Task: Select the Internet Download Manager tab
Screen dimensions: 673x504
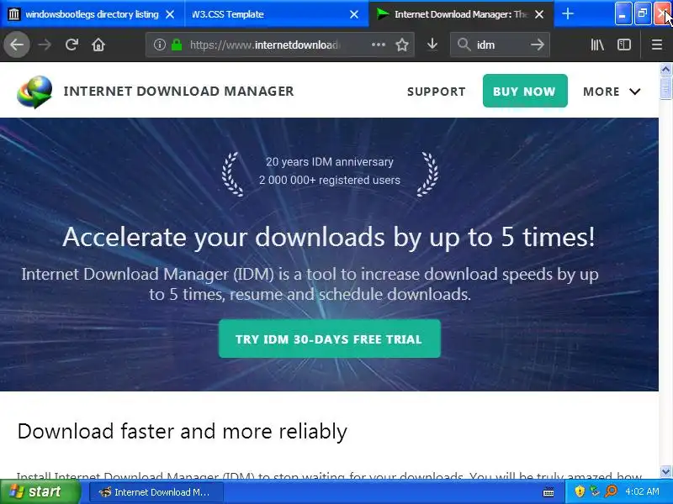Action: point(461,14)
